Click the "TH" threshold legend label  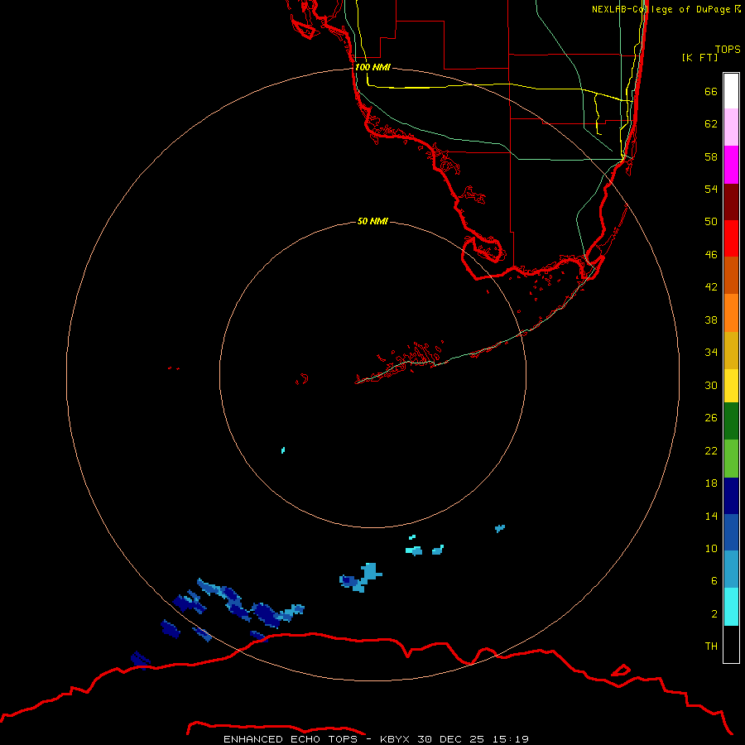pyautogui.click(x=711, y=646)
